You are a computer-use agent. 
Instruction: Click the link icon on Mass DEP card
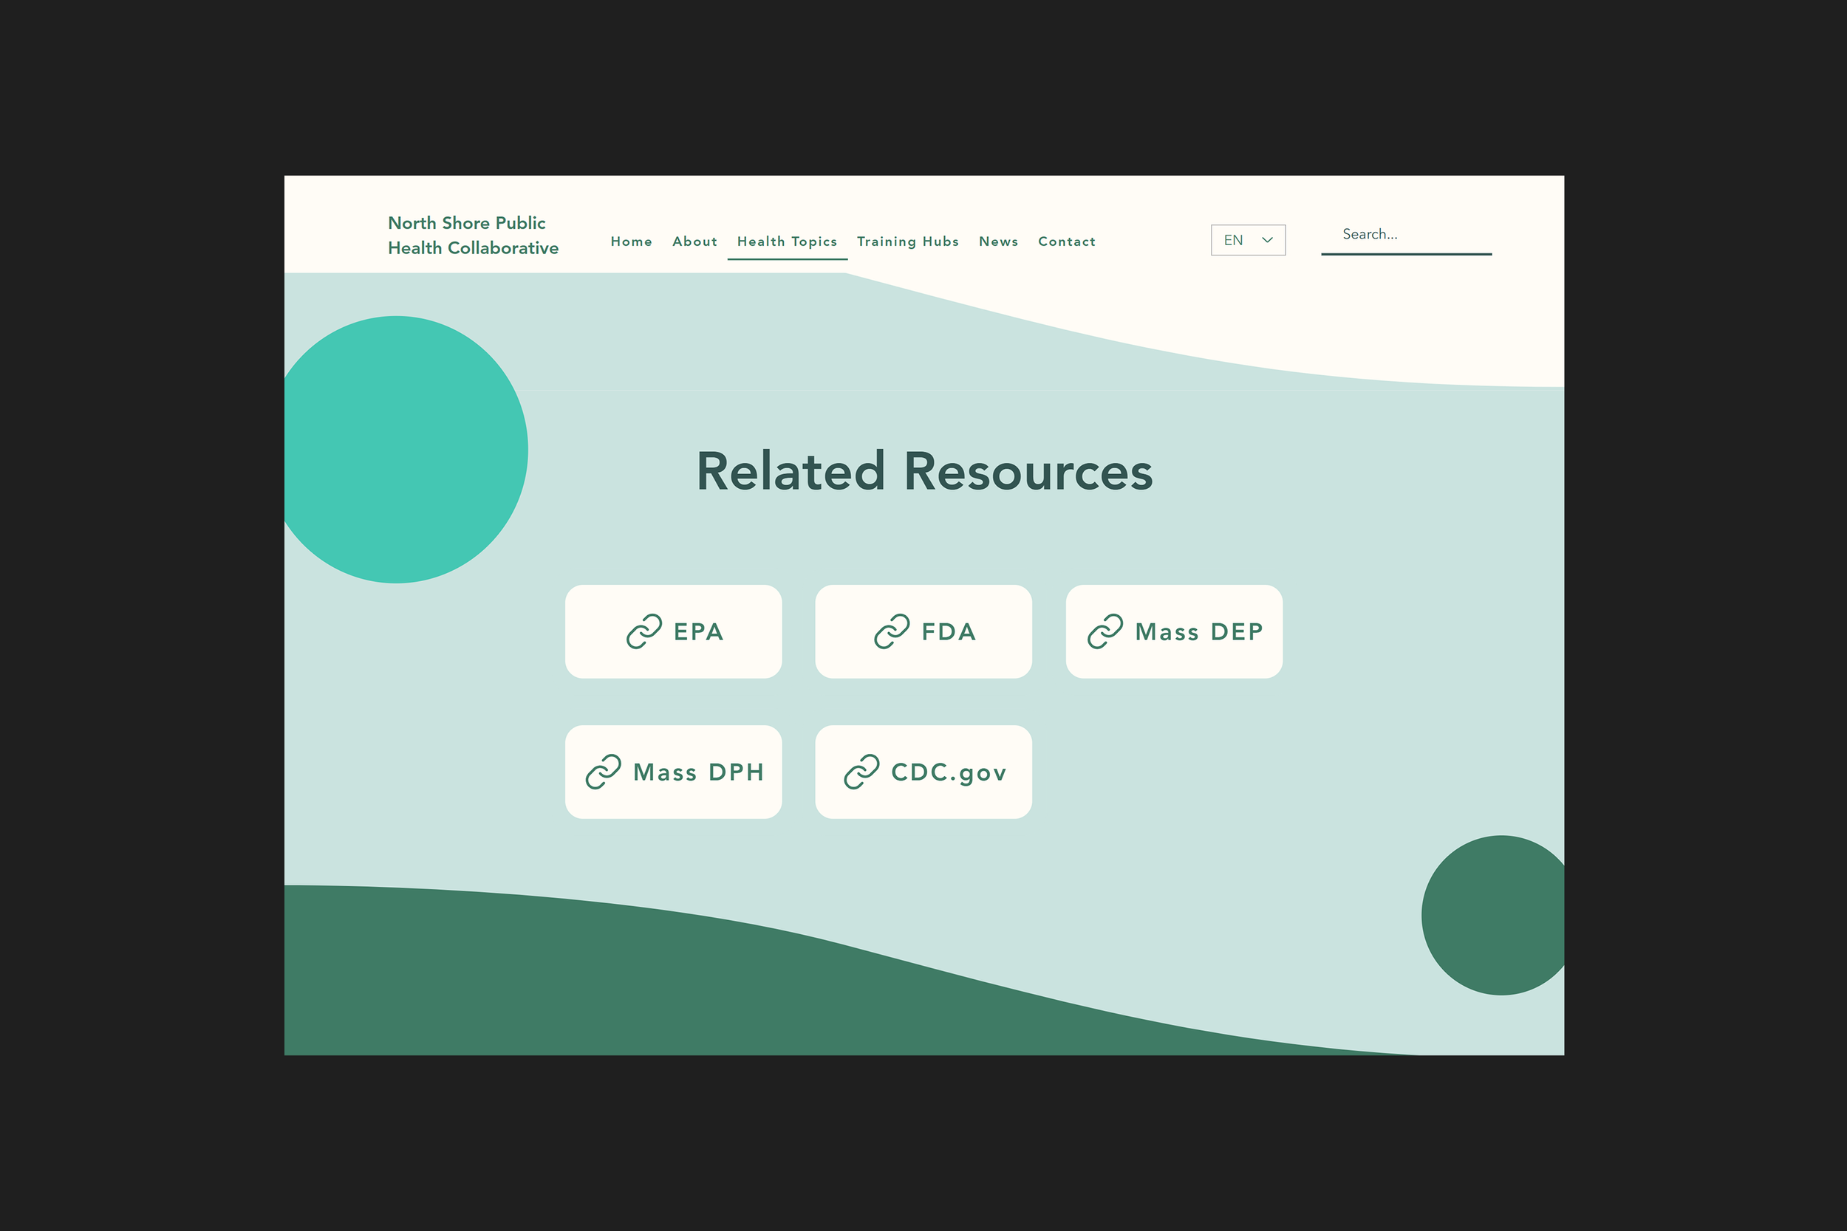1105,631
